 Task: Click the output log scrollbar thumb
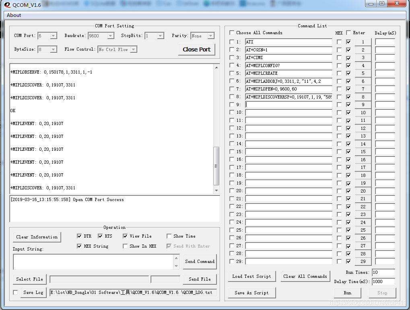[x=216, y=166]
